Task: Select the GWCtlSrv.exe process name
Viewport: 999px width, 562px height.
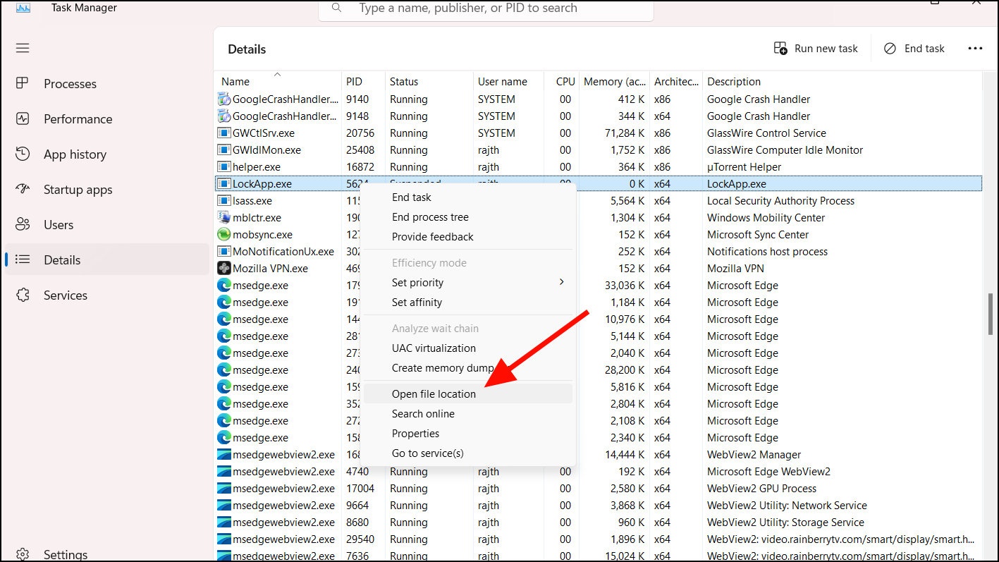Action: pyautogui.click(x=264, y=133)
